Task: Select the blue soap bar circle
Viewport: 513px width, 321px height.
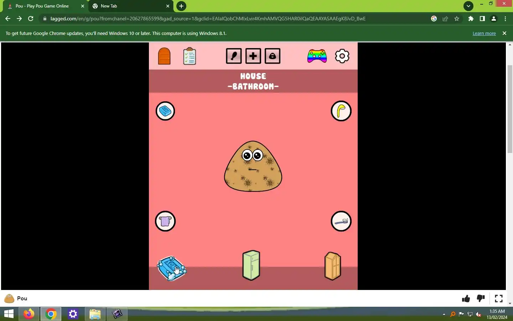Action: click(x=165, y=111)
